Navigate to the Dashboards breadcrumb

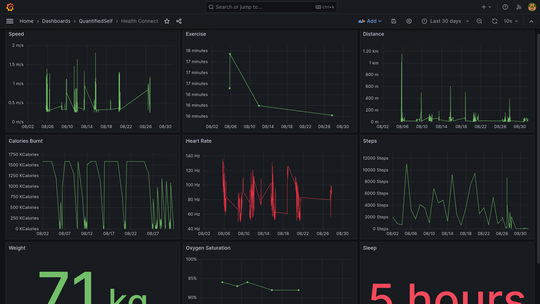point(56,21)
